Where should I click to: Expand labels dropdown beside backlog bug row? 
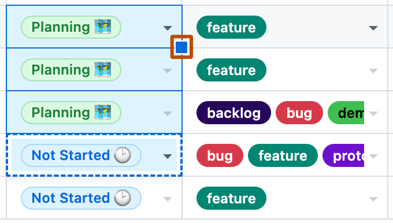pyautogui.click(x=373, y=113)
